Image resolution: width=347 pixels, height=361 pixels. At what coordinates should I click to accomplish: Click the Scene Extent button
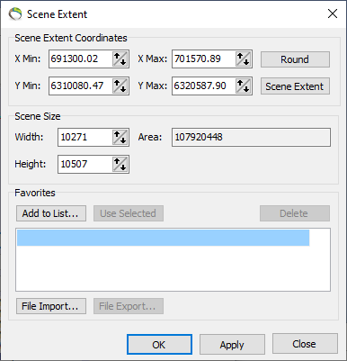point(295,86)
